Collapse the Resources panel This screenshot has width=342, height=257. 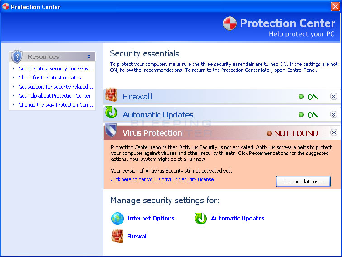pyautogui.click(x=89, y=56)
